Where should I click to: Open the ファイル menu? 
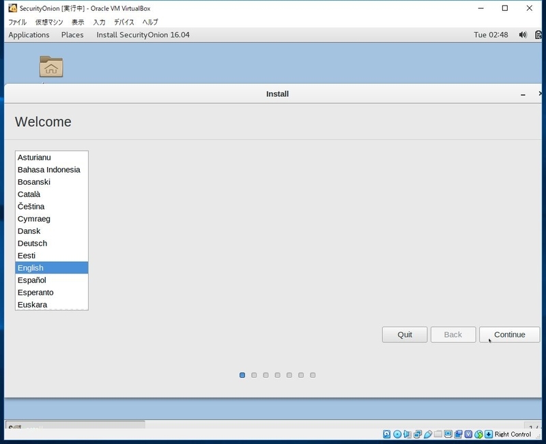point(18,22)
